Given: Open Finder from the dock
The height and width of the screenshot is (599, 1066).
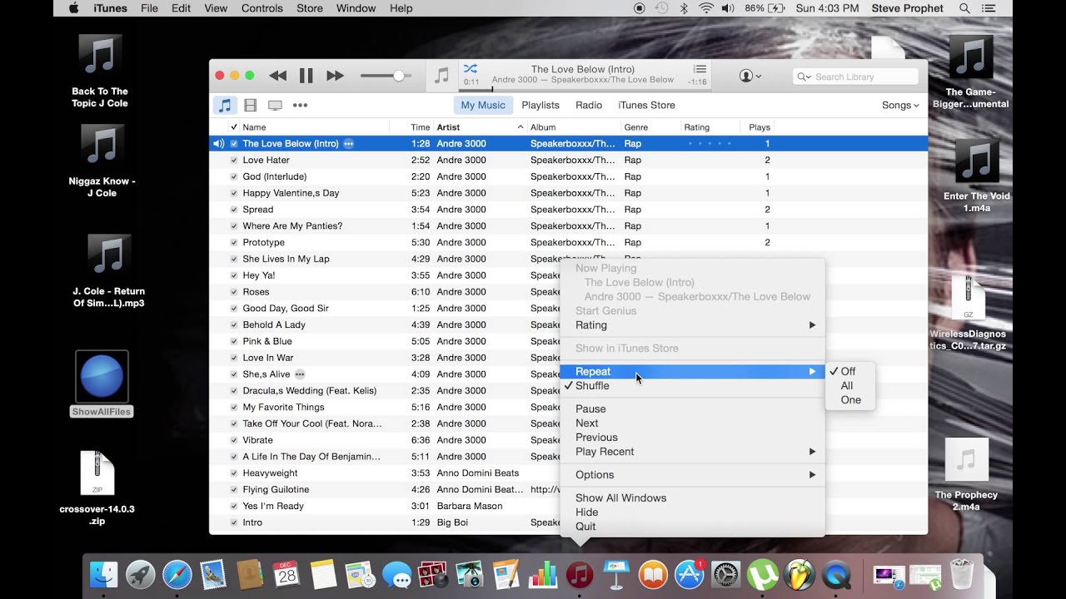Looking at the screenshot, I should (105, 574).
